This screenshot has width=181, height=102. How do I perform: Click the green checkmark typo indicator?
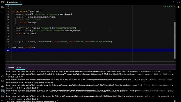click(x=169, y=7)
